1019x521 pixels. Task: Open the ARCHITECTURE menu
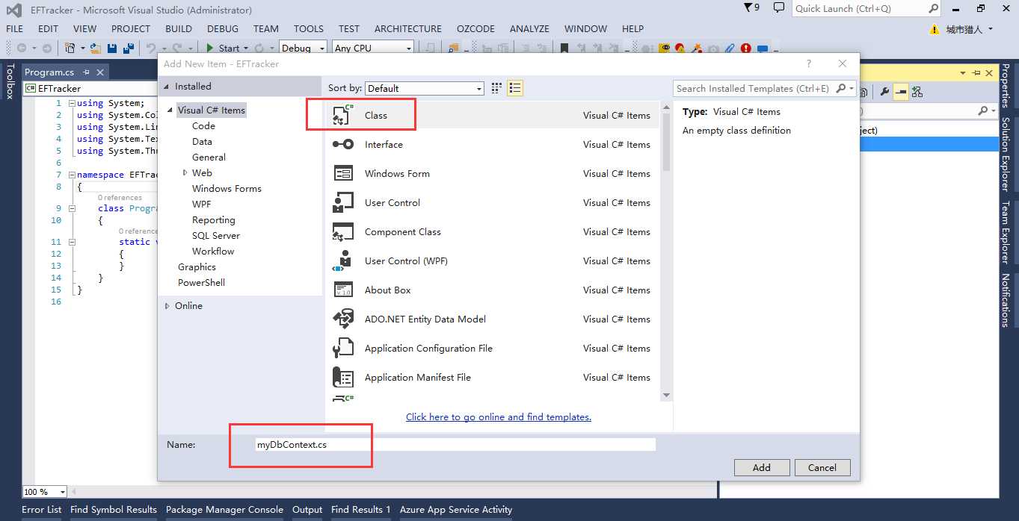click(x=407, y=28)
